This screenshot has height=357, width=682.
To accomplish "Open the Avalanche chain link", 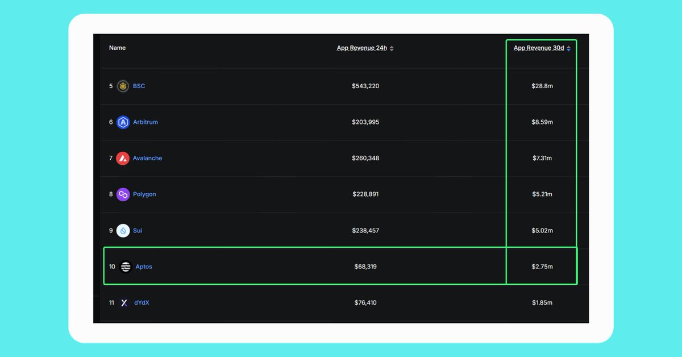I will coord(147,158).
